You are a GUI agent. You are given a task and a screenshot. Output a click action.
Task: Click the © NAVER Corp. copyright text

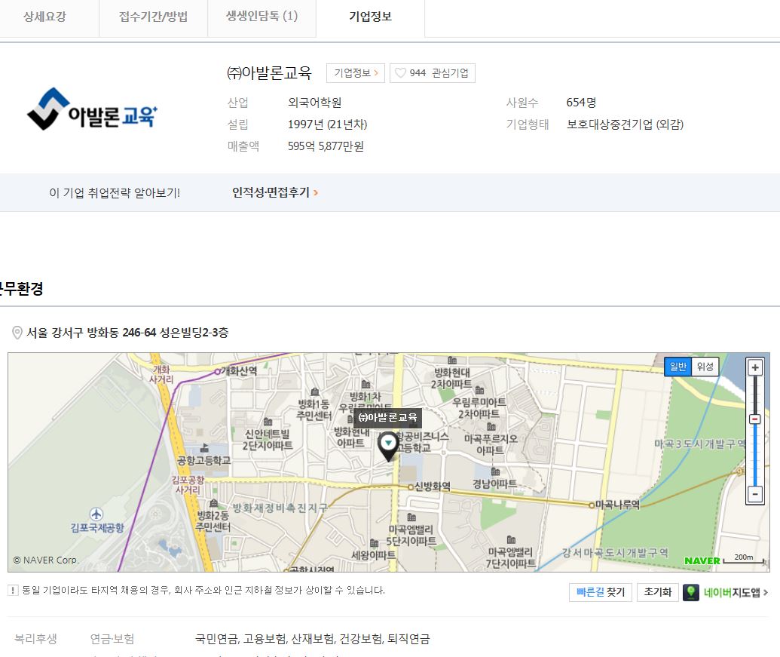tap(46, 560)
